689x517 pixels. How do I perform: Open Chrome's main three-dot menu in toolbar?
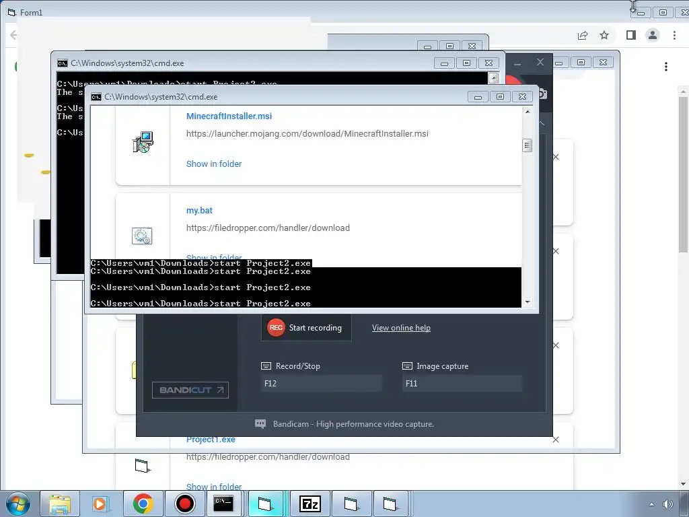click(674, 35)
